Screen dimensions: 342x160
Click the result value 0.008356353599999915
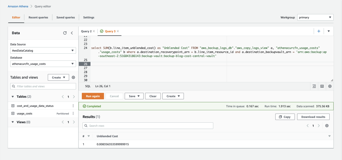[x=113, y=144]
